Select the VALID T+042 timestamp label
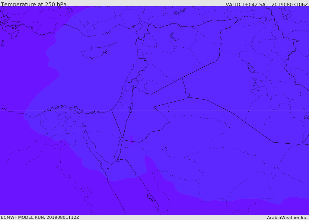309x220 pixels. point(267,4)
